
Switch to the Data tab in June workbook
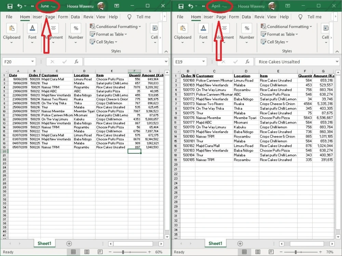point(75,17)
